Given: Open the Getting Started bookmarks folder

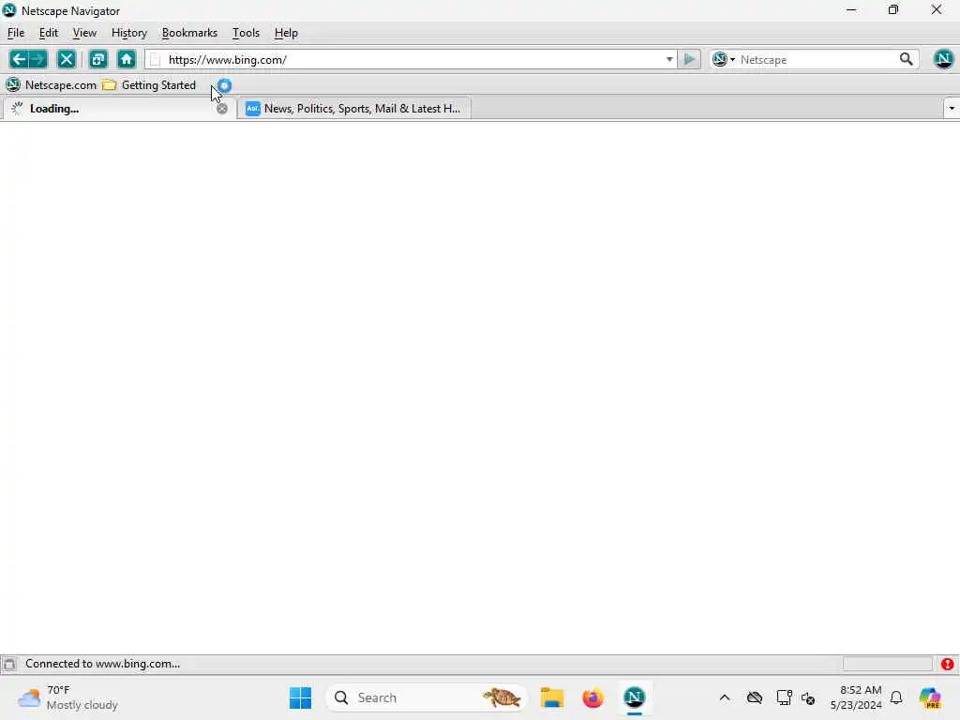Looking at the screenshot, I should click(149, 85).
